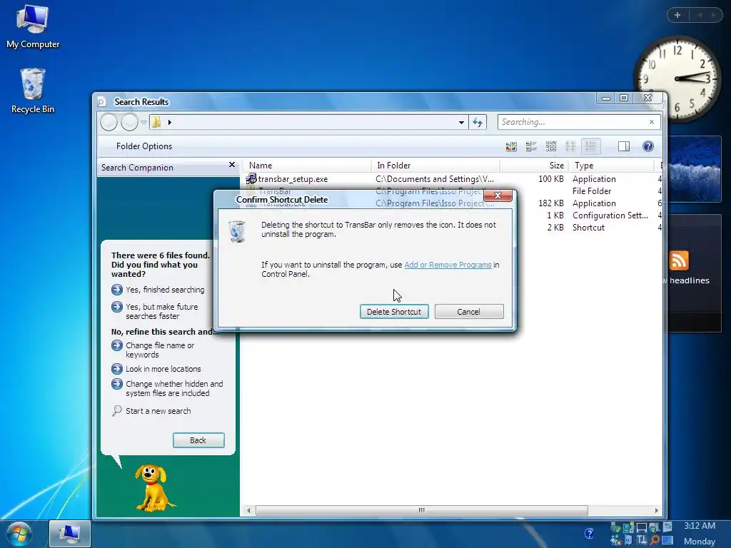Switch to Details view
731x548 pixels.
[590, 146]
